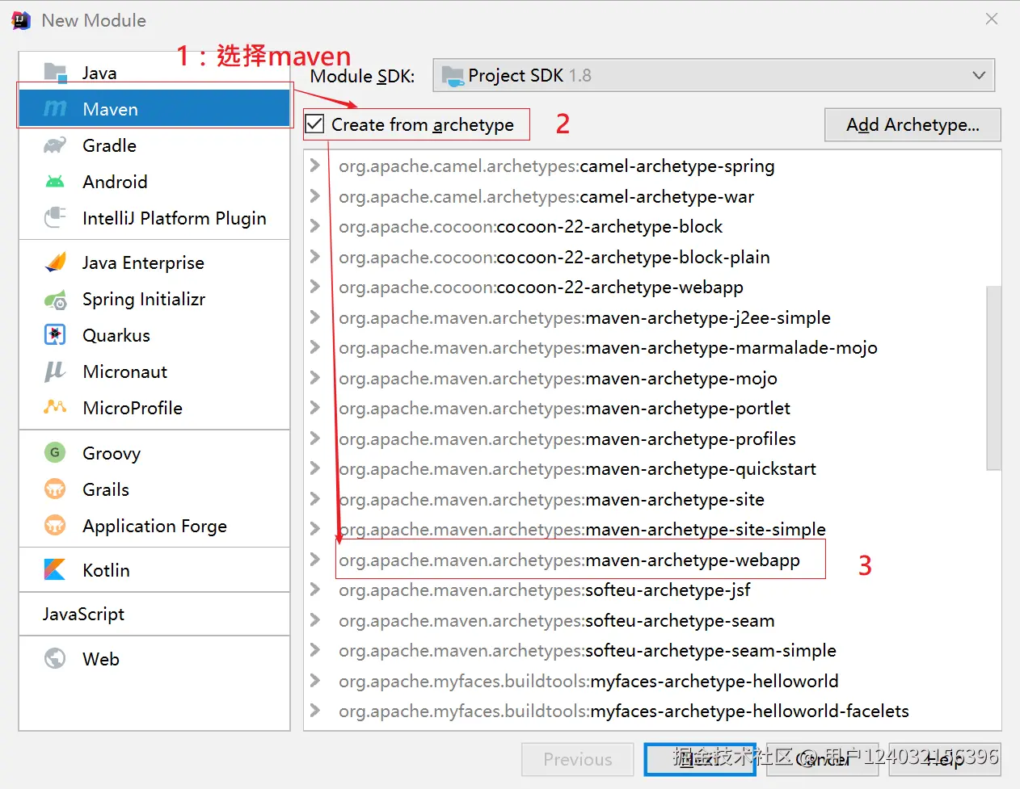Click the Cancel button
The image size is (1020, 789).
click(x=823, y=759)
